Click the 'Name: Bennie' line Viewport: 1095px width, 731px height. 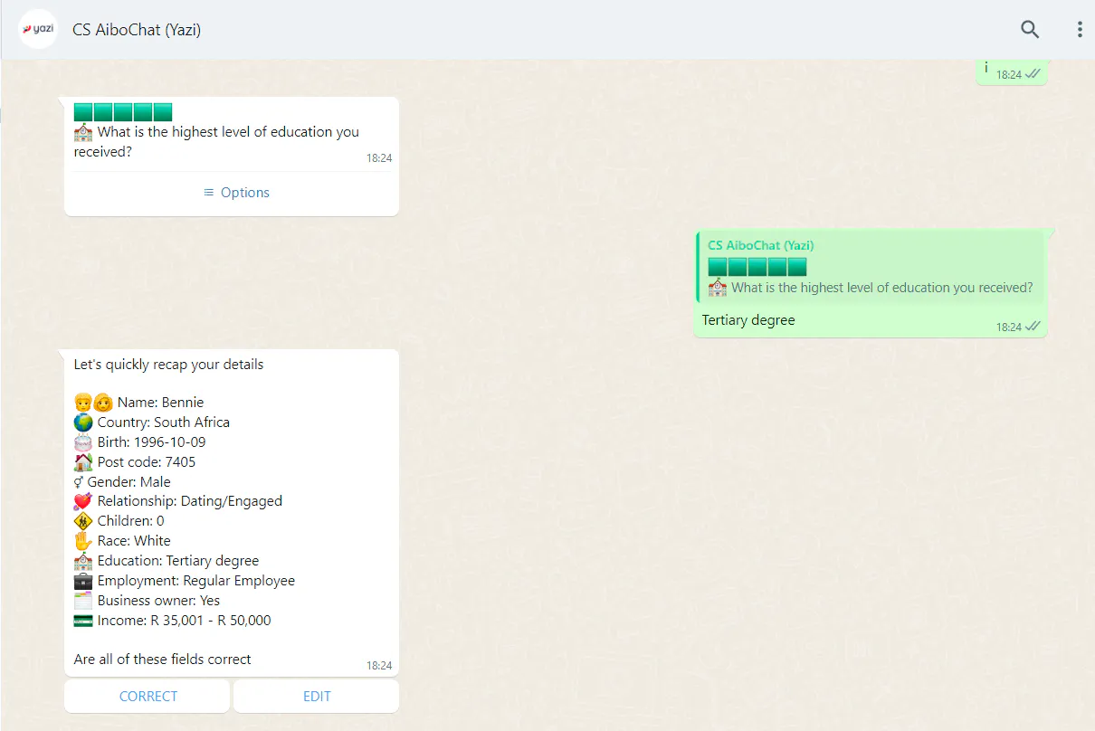138,403
